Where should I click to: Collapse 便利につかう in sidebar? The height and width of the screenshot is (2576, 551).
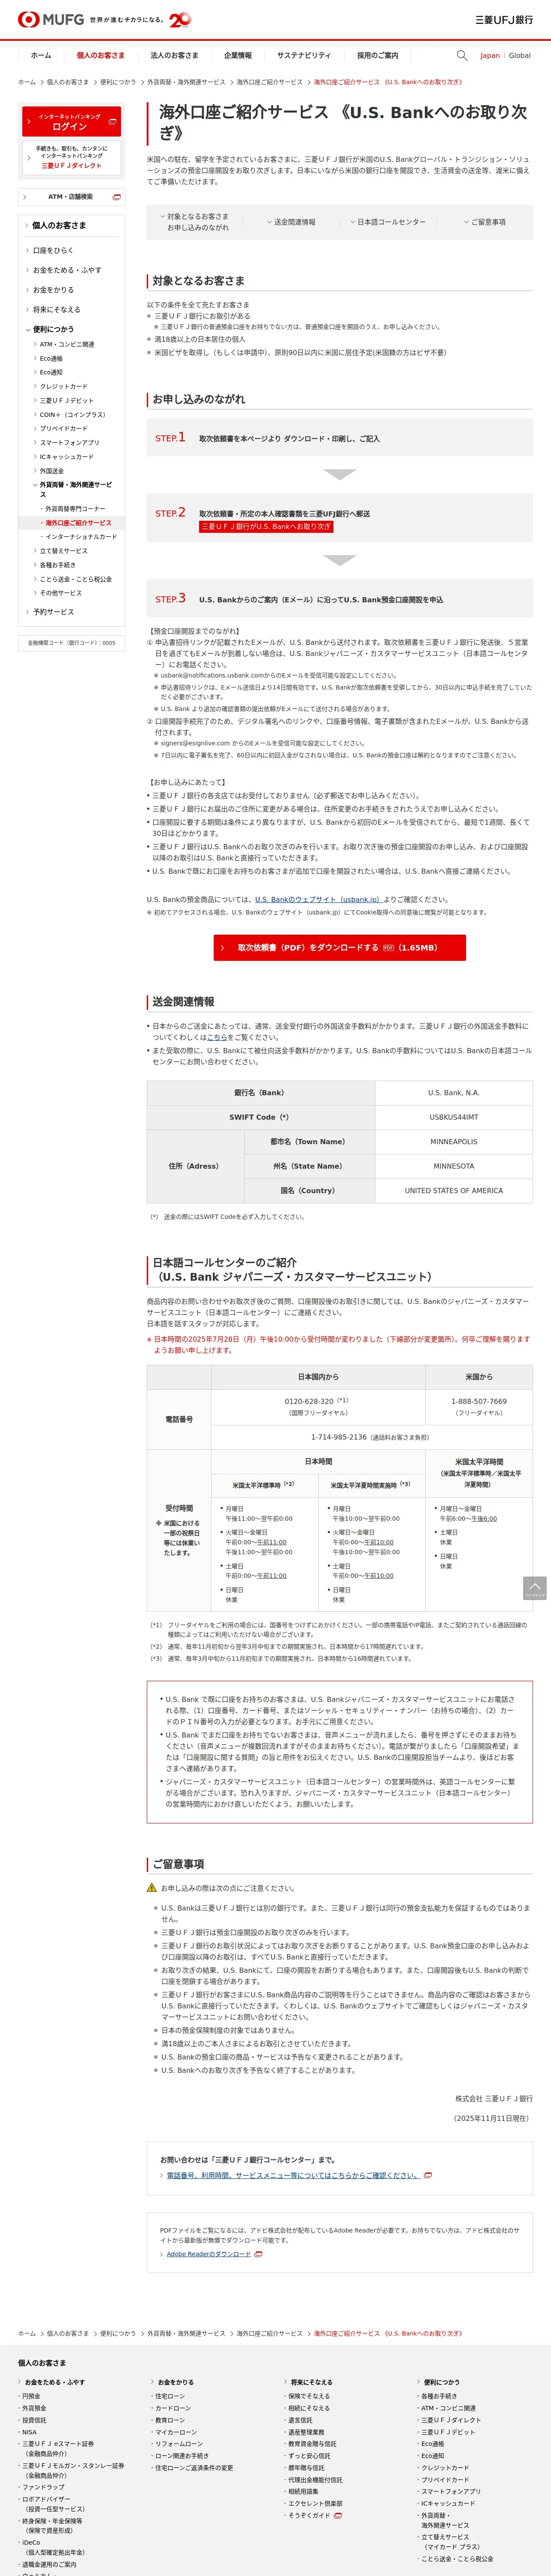[x=53, y=329]
